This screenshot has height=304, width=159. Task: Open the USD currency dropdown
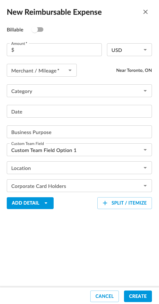129,50
